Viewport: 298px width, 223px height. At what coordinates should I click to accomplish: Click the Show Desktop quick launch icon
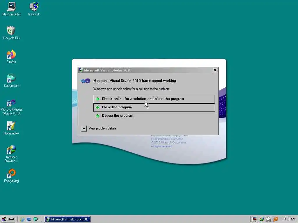tap(29, 219)
